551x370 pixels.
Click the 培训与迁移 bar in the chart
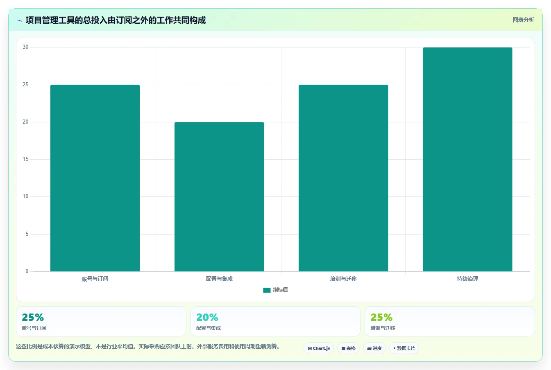pos(343,178)
